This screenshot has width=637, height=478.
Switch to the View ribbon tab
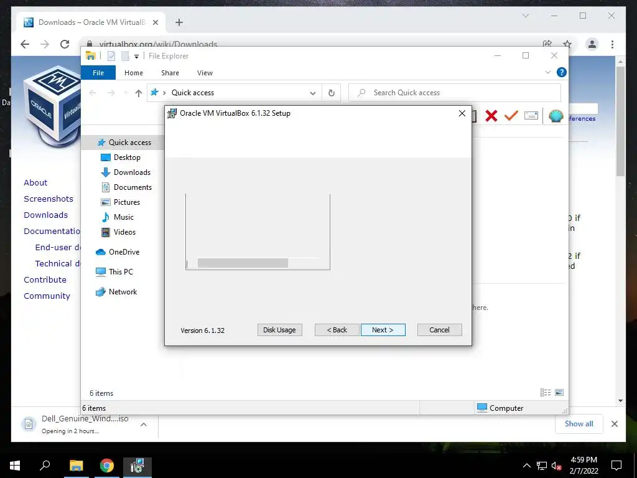pos(205,73)
